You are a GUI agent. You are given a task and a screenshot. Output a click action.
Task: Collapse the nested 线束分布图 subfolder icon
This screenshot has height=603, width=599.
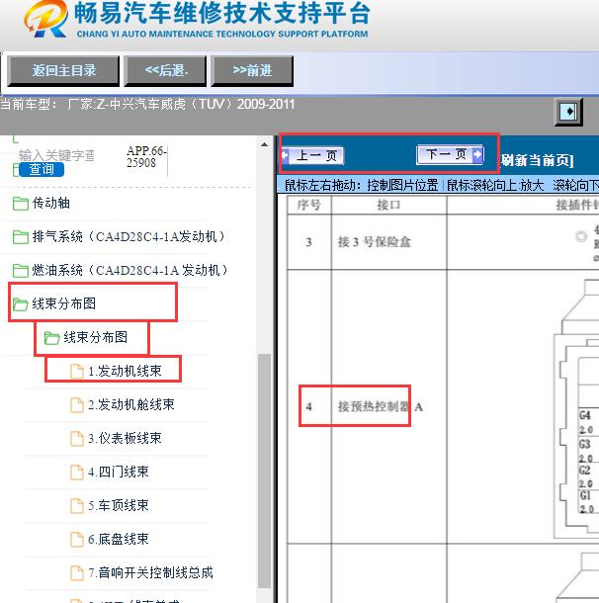point(51,338)
